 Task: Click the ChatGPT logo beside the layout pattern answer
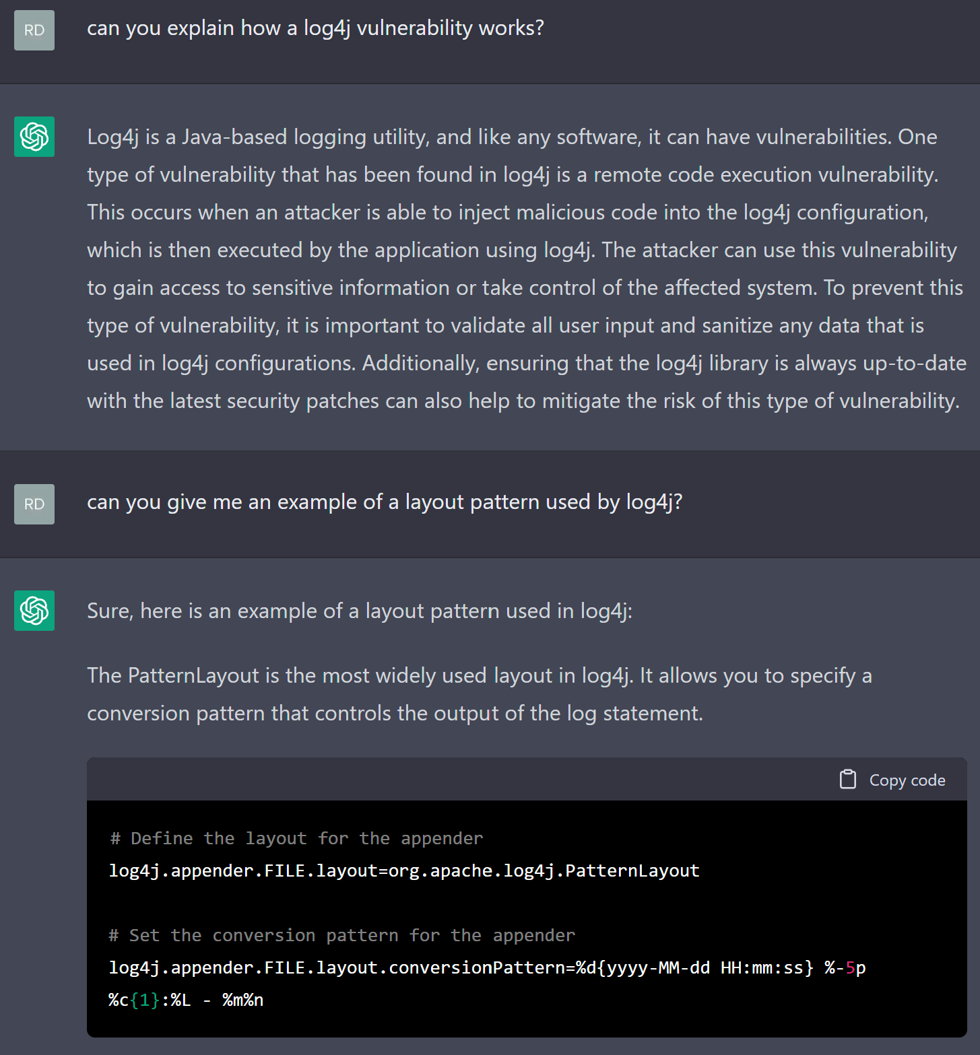click(x=34, y=611)
